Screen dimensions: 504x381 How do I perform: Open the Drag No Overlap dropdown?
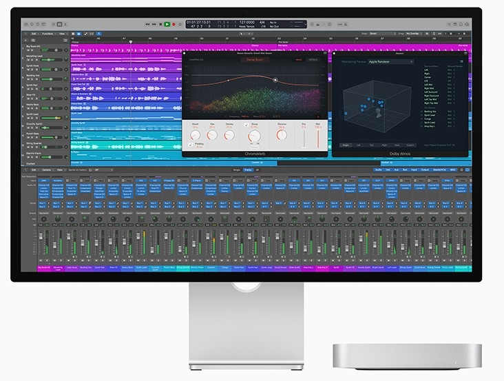(x=414, y=34)
